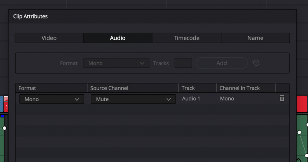Click the Format column header
The width and height of the screenshot is (308, 162).
tap(52, 88)
